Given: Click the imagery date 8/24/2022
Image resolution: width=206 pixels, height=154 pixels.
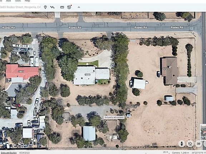Looking at the screenshot, I should 24,153.
